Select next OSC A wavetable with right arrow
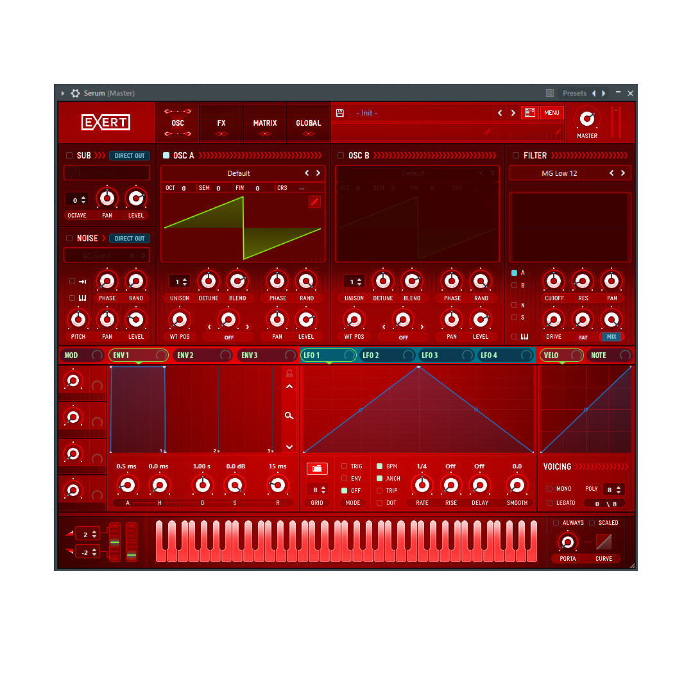This screenshot has height=693, width=693. (318, 173)
